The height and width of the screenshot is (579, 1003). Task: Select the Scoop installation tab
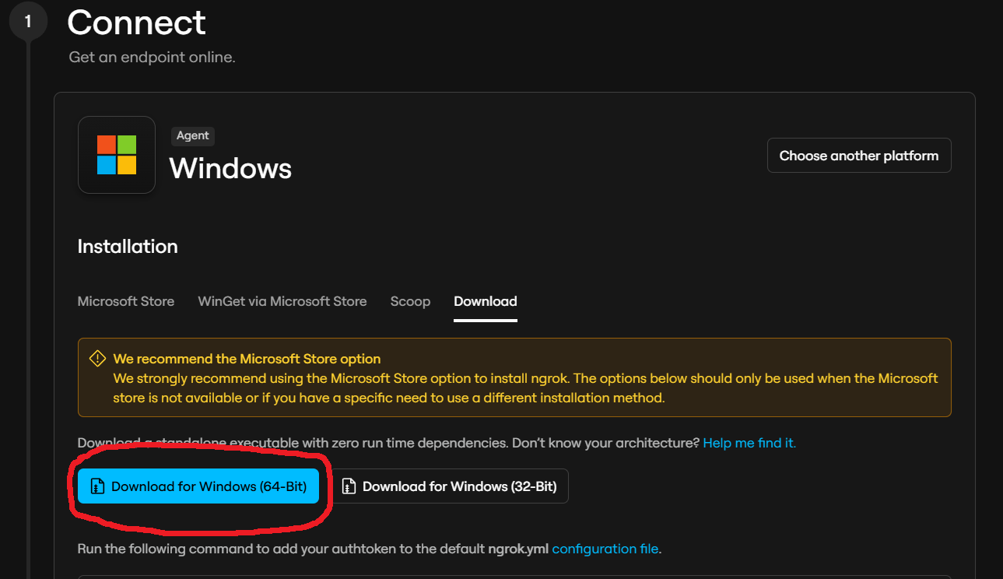click(x=410, y=301)
